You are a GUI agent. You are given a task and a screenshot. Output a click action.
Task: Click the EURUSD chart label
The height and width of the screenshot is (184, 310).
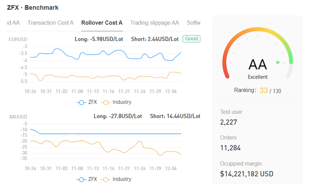(x=18, y=39)
